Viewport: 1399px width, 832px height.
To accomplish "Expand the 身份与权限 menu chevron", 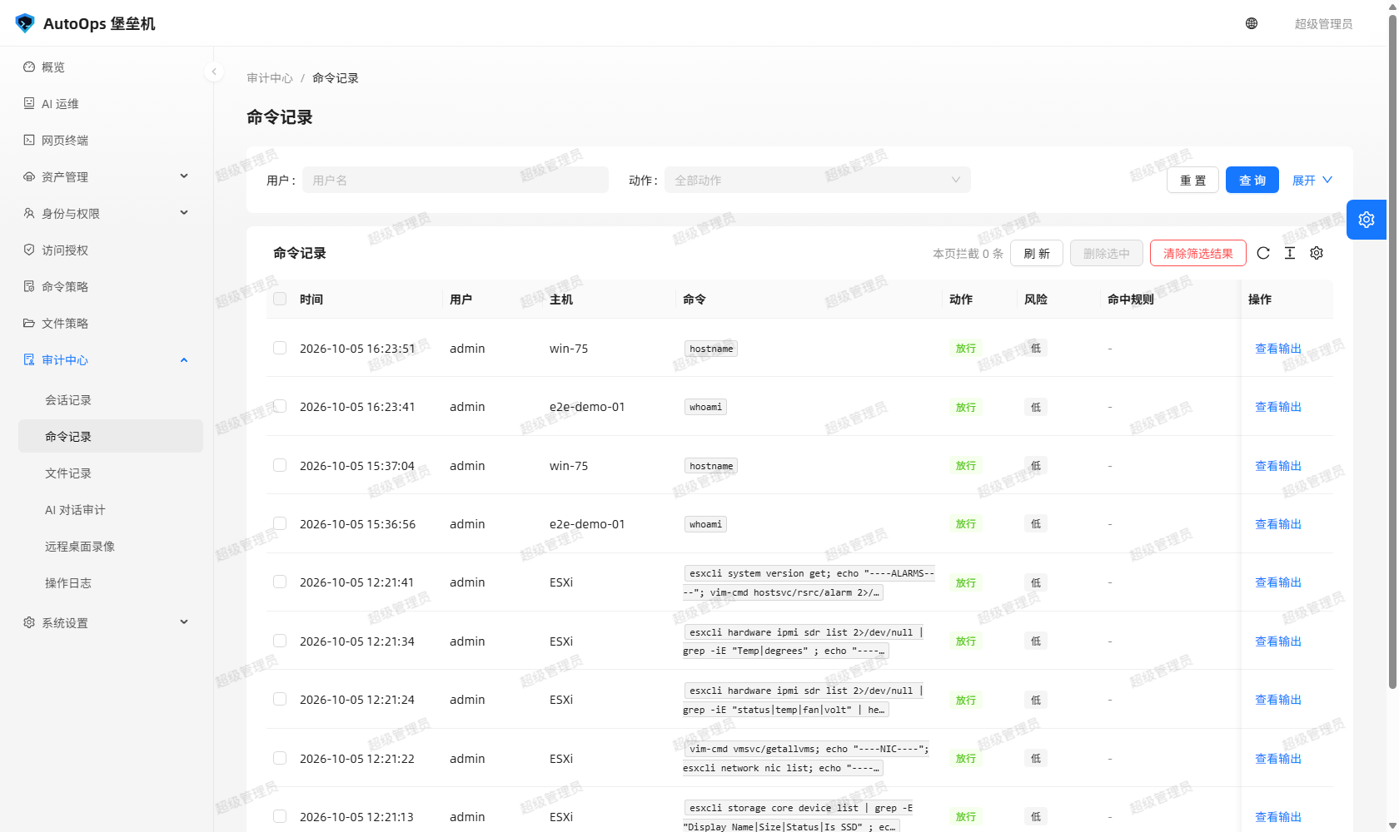I will pos(184,213).
